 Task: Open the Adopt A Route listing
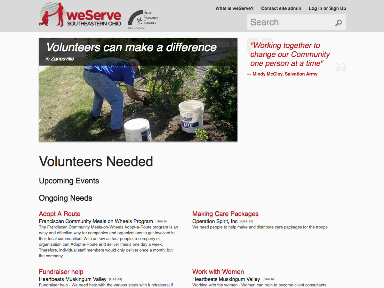click(x=60, y=214)
